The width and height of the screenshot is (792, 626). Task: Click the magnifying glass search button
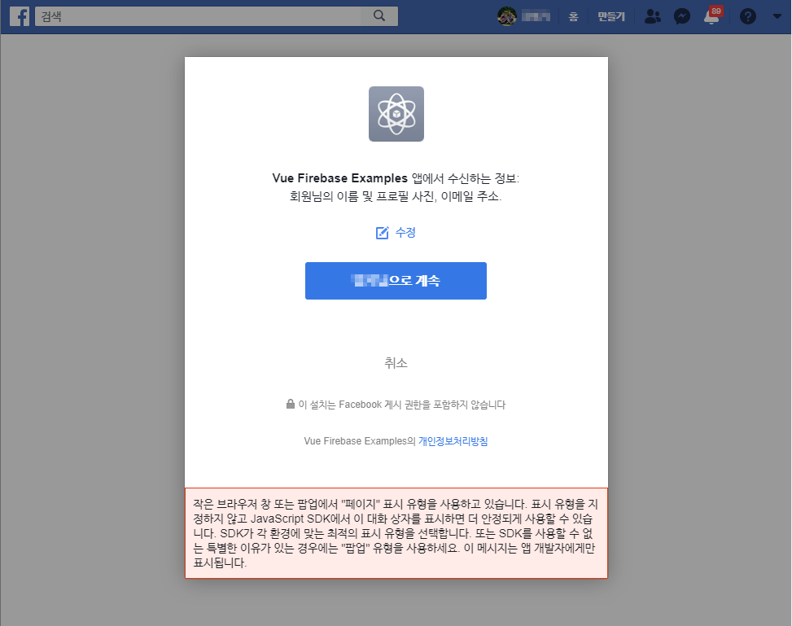pyautogui.click(x=379, y=16)
